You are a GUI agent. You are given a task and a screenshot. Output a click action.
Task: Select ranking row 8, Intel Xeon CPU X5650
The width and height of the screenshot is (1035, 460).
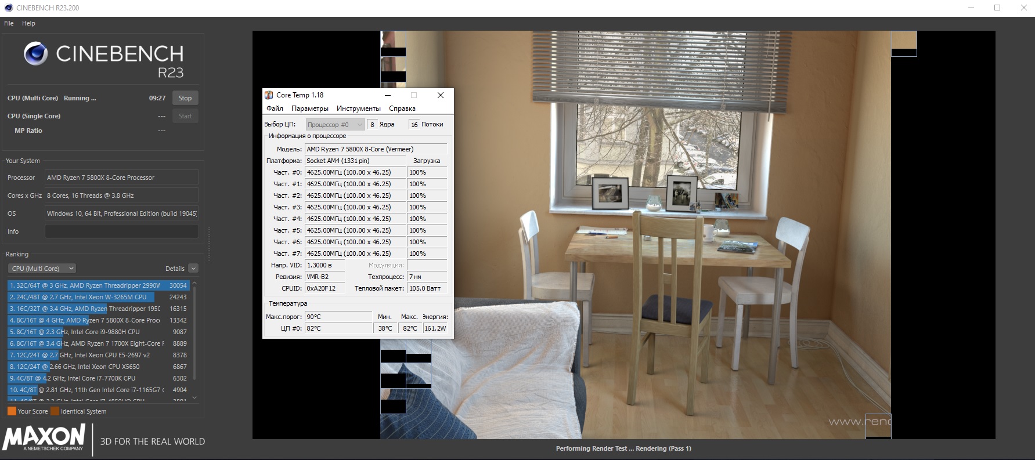[98, 367]
